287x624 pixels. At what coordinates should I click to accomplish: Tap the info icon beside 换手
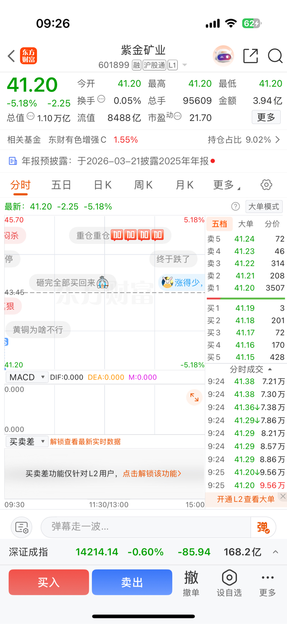point(101,99)
